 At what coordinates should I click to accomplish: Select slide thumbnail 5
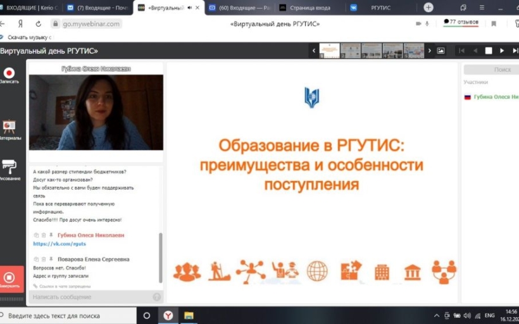pos(414,51)
